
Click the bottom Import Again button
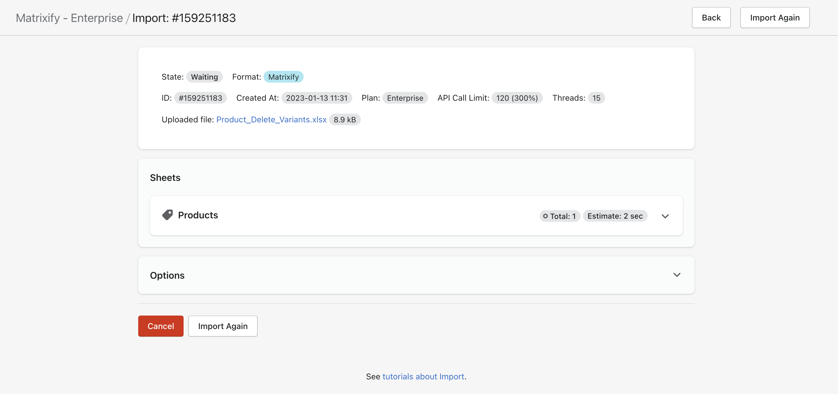(x=223, y=326)
